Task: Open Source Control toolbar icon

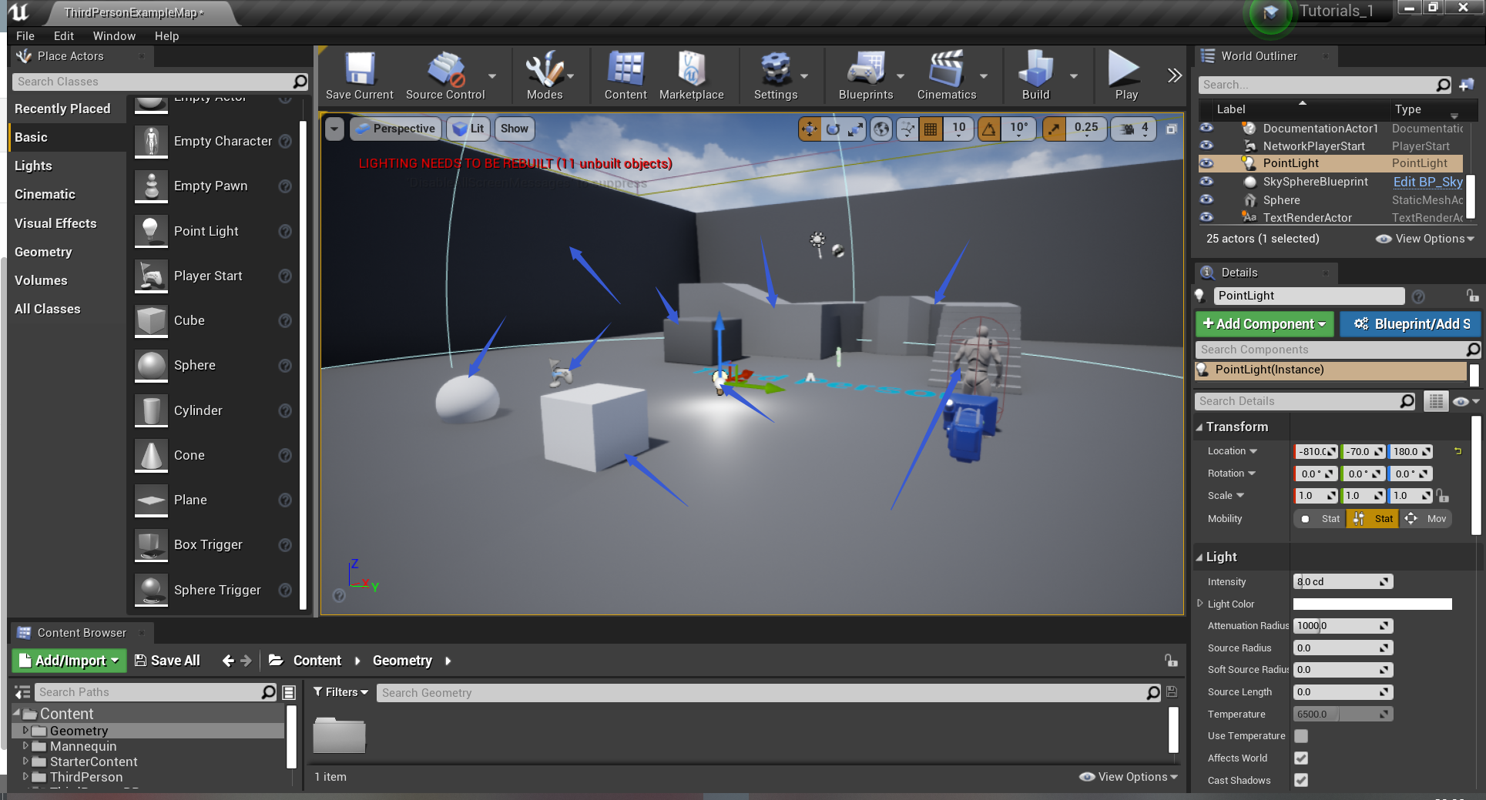Action: coord(445,75)
